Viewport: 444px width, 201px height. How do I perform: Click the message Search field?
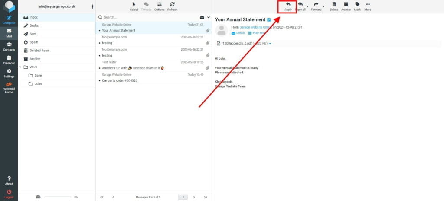pyautogui.click(x=150, y=17)
